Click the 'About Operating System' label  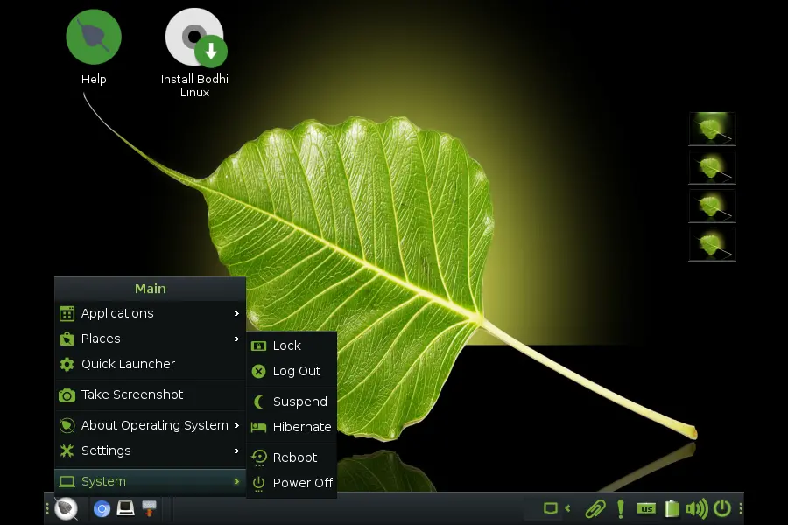[155, 425]
